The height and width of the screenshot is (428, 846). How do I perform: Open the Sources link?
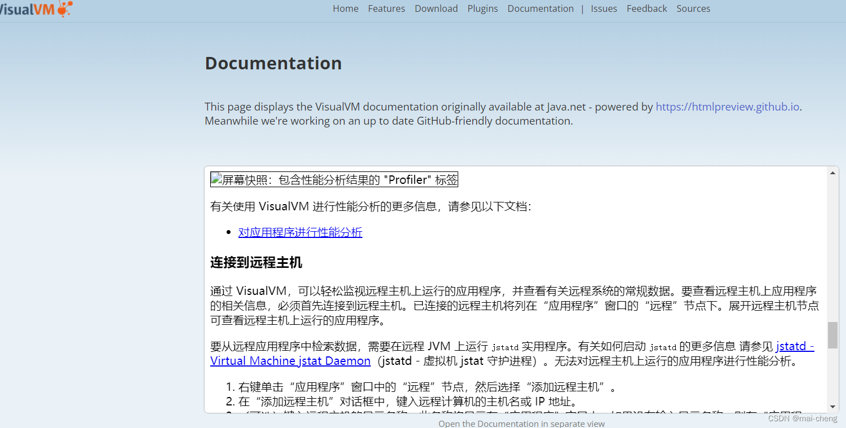(693, 8)
